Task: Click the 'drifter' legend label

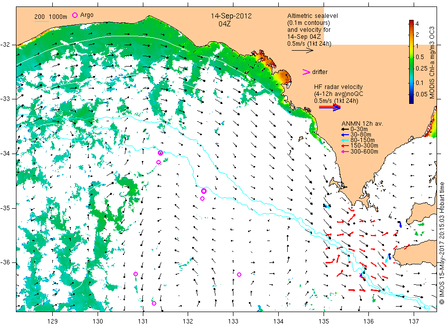Action: (320, 72)
